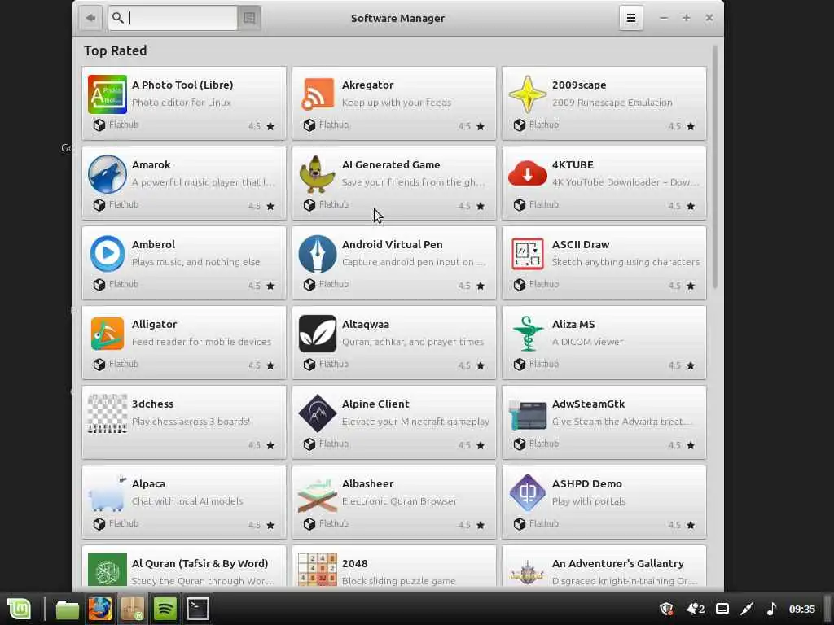Click the Flathub label on Alligator card
This screenshot has height=625, width=834.
coord(124,364)
